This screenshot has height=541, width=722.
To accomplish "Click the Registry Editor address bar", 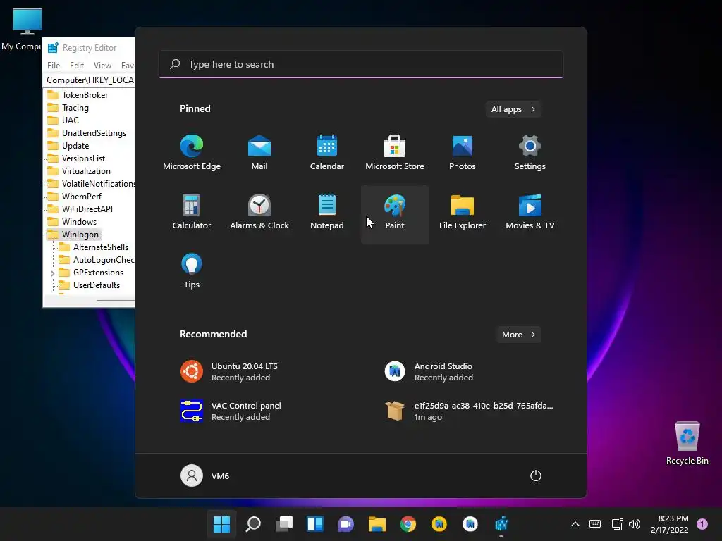I will coord(90,80).
